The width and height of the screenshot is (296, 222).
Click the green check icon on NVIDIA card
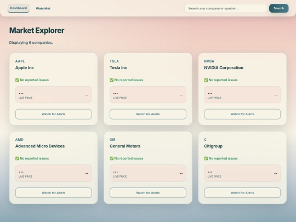(x=206, y=80)
